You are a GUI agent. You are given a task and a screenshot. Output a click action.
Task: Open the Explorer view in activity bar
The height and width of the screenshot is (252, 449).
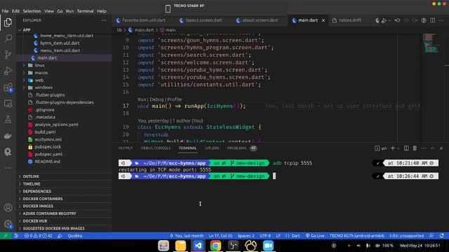click(8, 22)
